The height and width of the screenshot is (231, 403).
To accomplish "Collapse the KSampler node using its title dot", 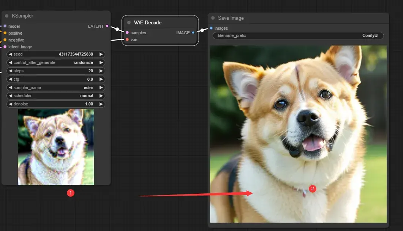I will [7, 16].
